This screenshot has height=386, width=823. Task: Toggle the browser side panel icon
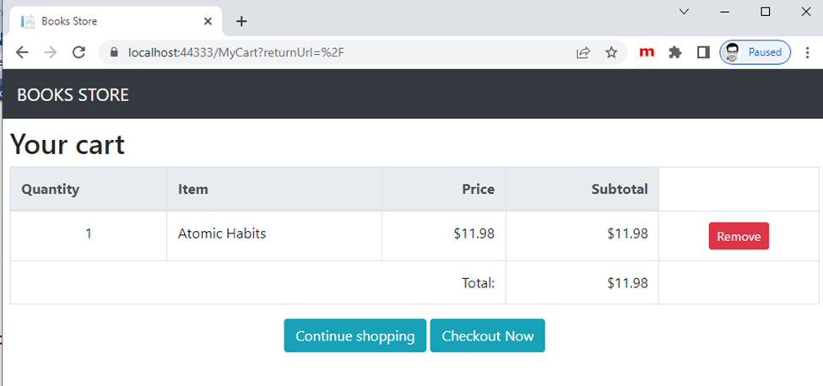coord(703,52)
